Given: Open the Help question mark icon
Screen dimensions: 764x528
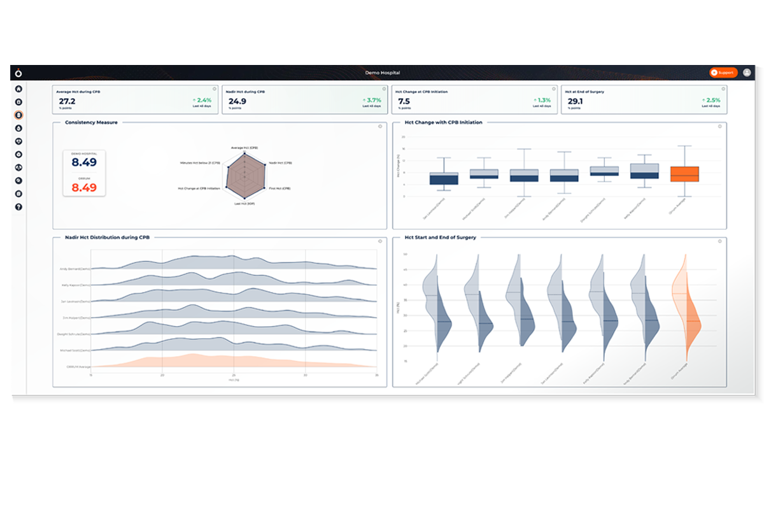Looking at the screenshot, I should click(x=19, y=207).
